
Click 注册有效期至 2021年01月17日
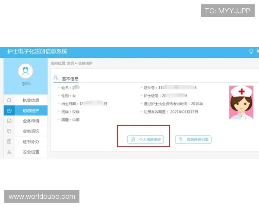click(171, 112)
